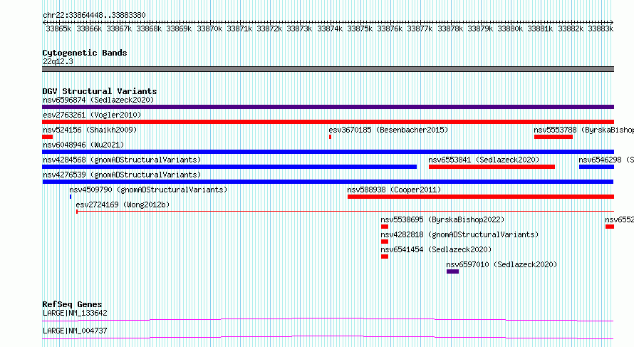Screen dimensions: 634x347
Task: Open the esv3670185 (Besenbacher2015) label
Action: (x=388, y=130)
